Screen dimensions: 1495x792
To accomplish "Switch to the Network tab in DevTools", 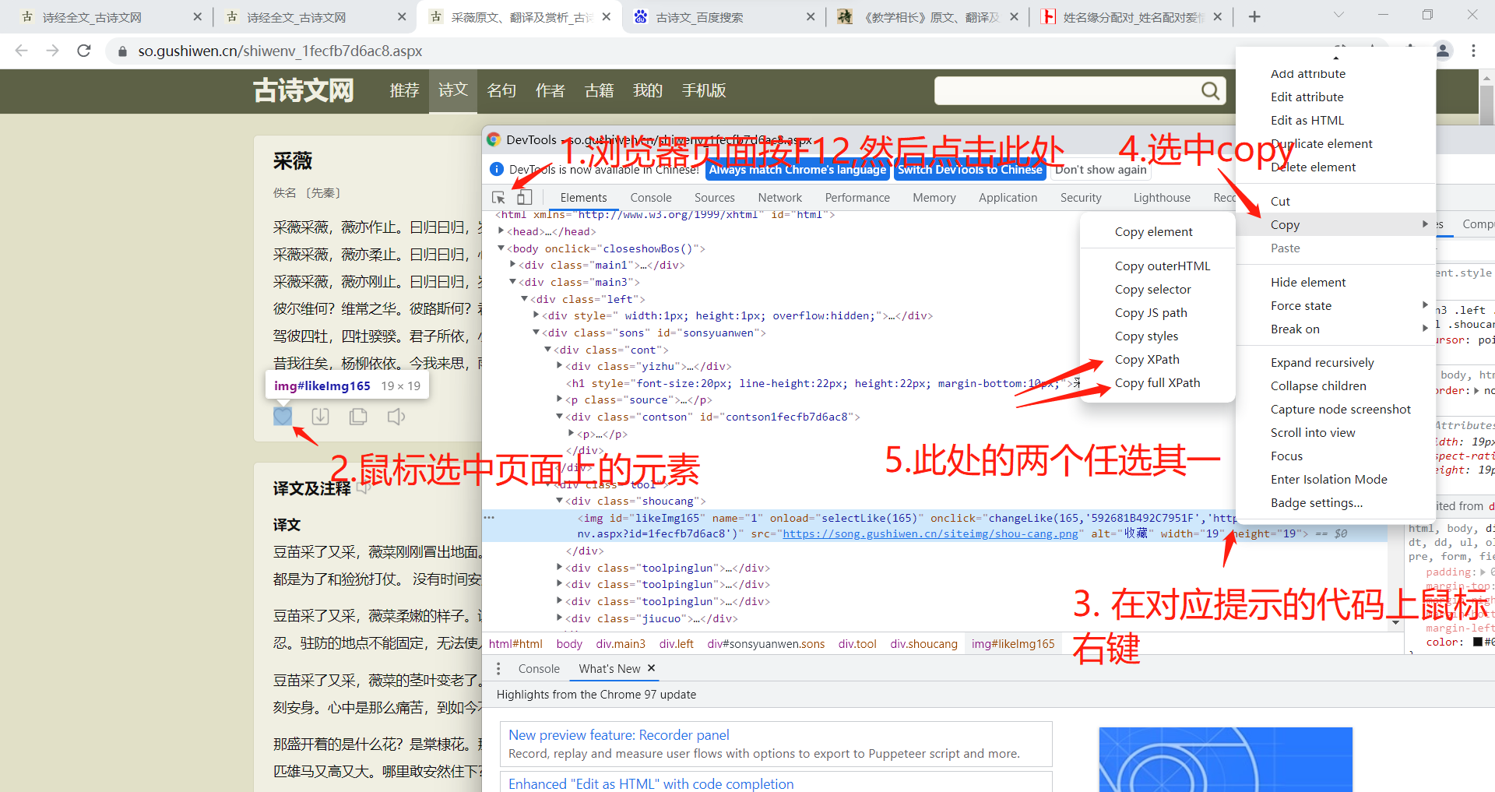I will click(x=779, y=197).
